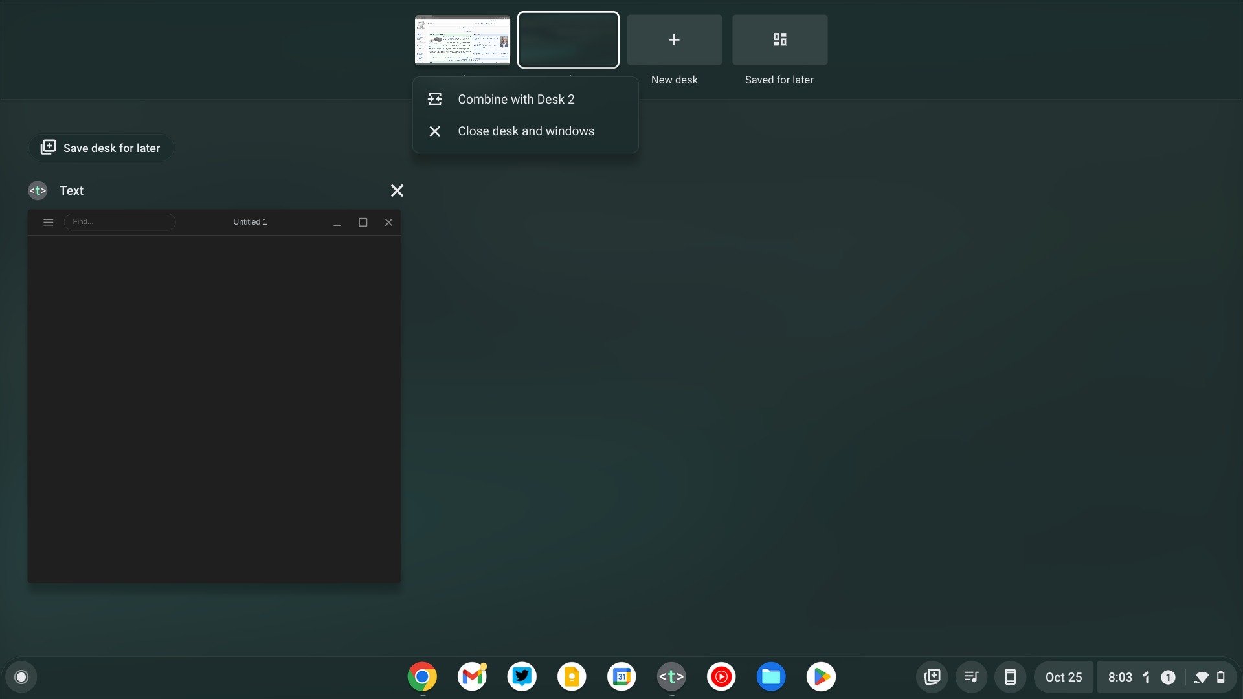Switch to Desk 1 thumbnail
This screenshot has height=699, width=1243.
[462, 39]
